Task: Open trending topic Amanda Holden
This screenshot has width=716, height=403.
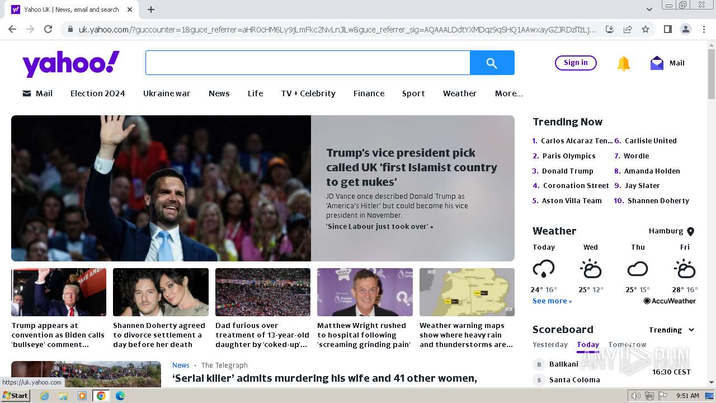Action: coord(652,171)
